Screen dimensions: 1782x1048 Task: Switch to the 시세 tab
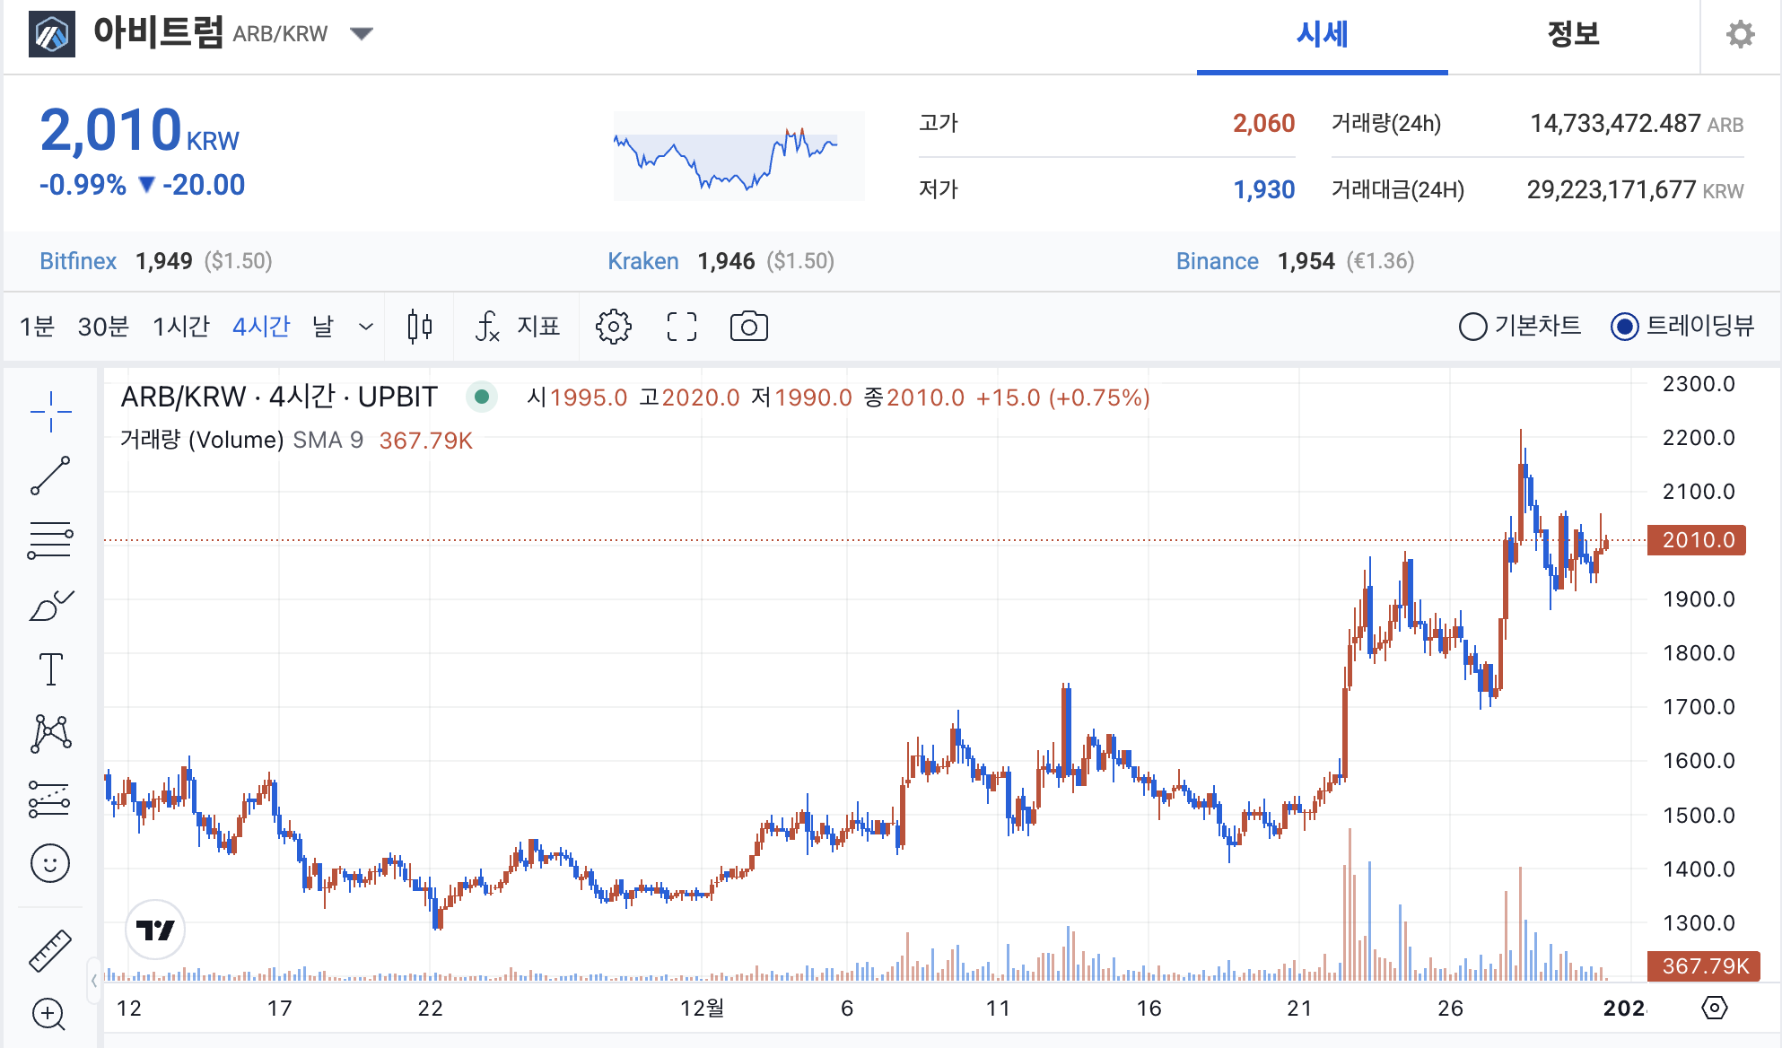[x=1322, y=34]
